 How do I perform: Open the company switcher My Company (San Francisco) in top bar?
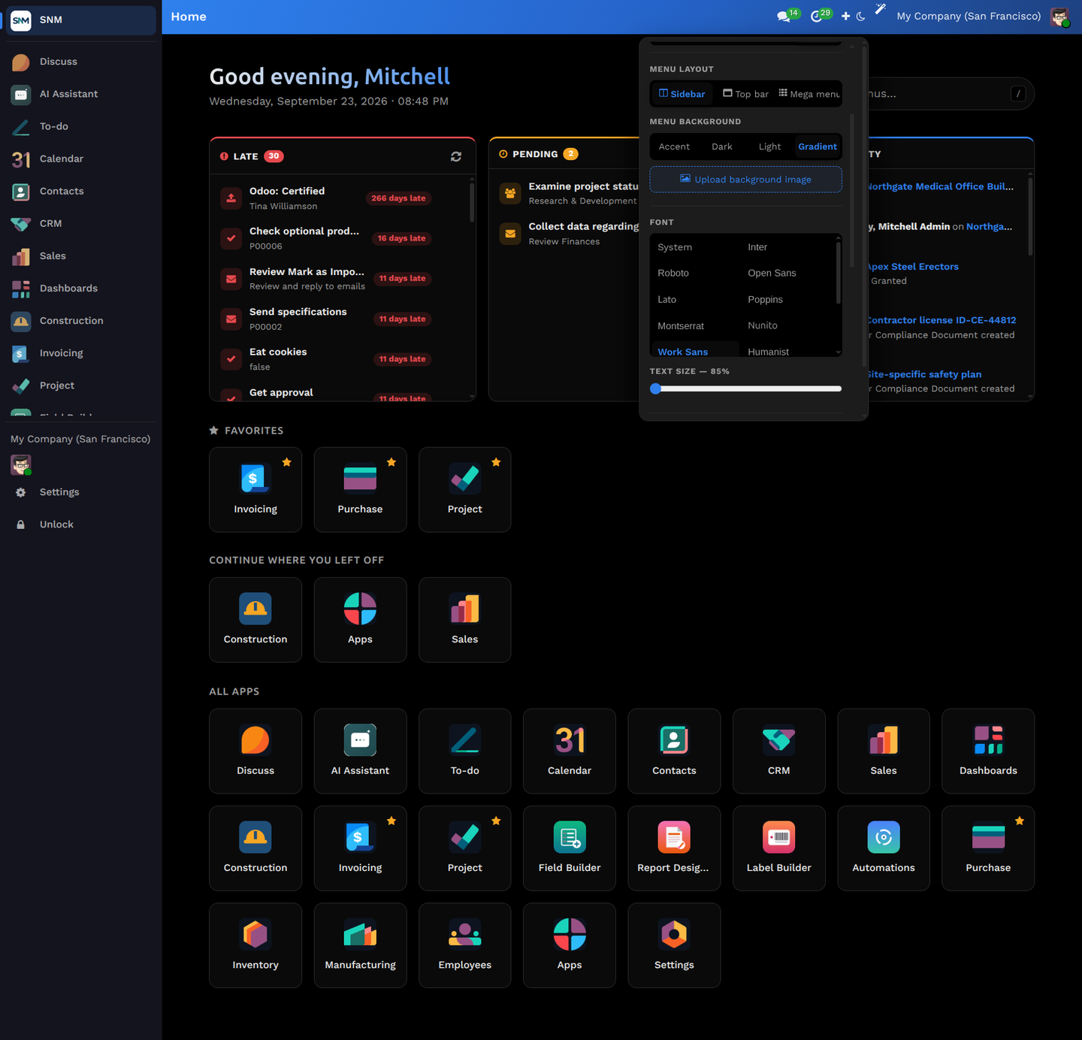969,16
